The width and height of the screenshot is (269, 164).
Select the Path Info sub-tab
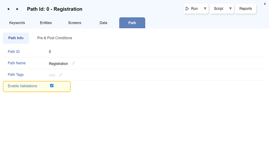16,38
